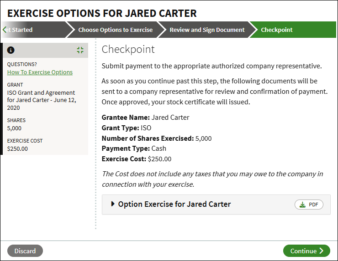Click the sidebar Exercise Cost $250.00 value
Image resolution: width=338 pixels, height=261 pixels.
click(x=17, y=148)
